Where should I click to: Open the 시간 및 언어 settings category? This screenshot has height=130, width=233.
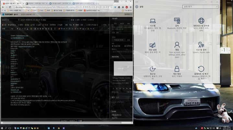[201, 48]
